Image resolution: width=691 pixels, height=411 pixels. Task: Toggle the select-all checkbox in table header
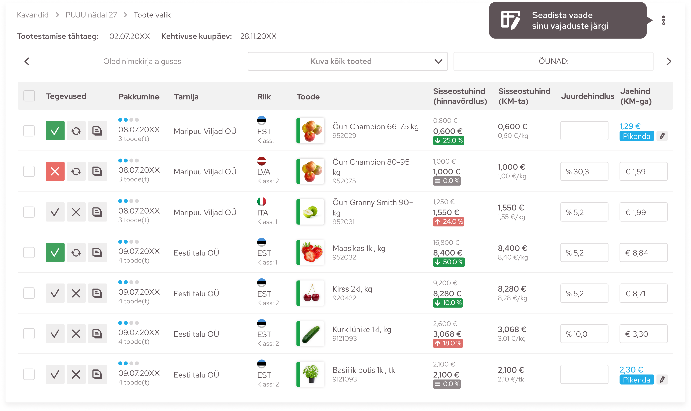[x=29, y=96]
